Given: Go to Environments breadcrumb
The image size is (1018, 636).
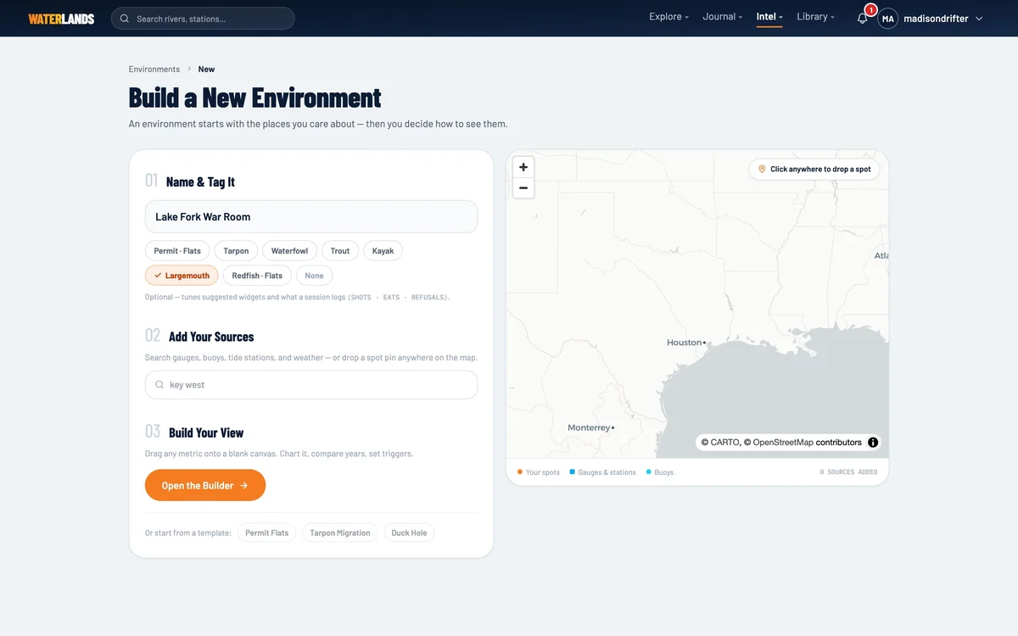Looking at the screenshot, I should coord(154,70).
